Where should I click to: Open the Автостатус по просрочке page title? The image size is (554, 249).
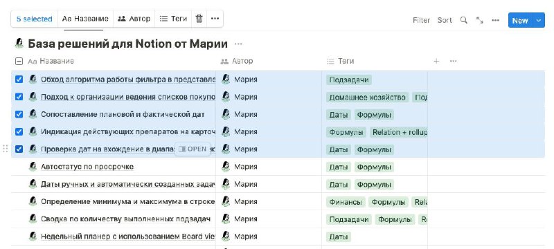point(87,167)
